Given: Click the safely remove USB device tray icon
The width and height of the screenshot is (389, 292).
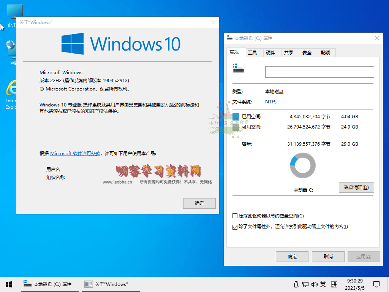Looking at the screenshot, I should [x=296, y=284].
